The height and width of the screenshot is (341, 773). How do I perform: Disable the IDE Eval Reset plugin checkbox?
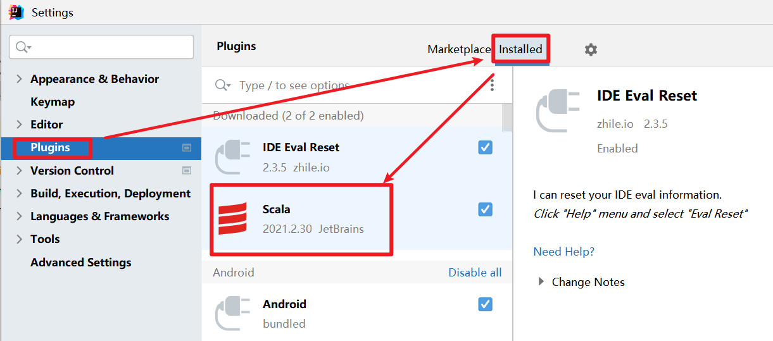[485, 147]
